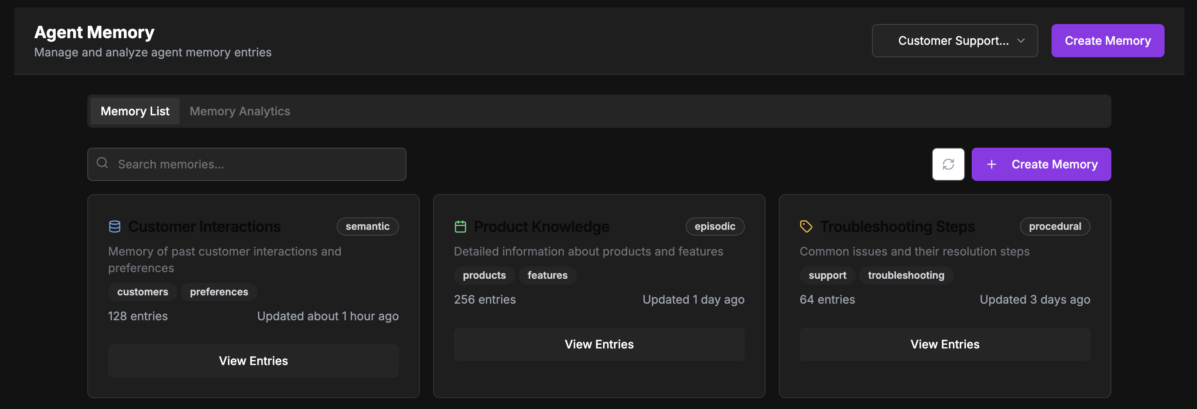Click the tag icon beside Troubleshooting Steps

click(x=806, y=226)
